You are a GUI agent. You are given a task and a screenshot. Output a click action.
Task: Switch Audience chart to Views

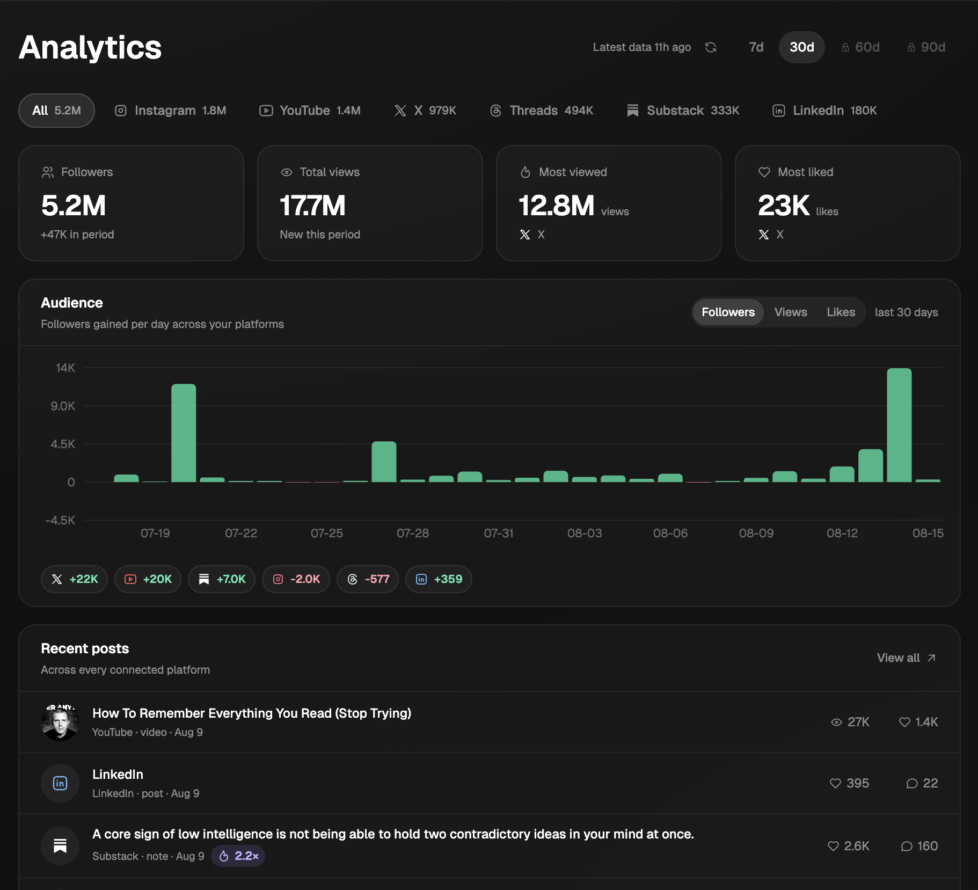point(791,312)
